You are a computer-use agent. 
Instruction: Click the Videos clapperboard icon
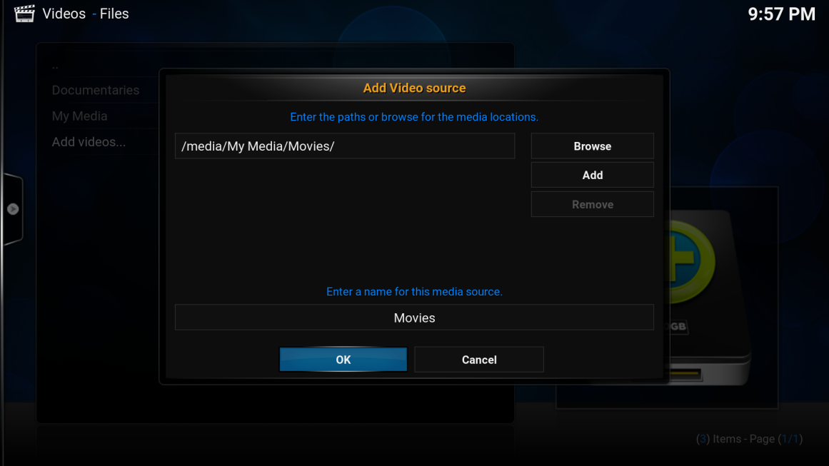pos(24,14)
